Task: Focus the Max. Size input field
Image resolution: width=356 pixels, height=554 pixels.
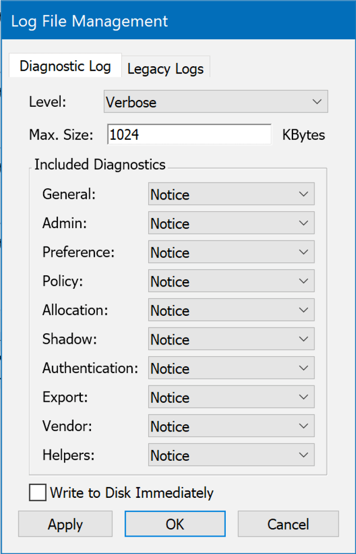Action: pos(189,135)
